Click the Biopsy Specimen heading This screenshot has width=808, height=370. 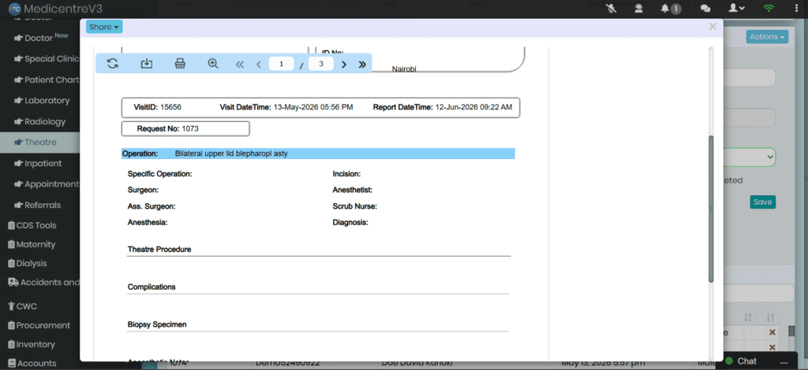point(157,325)
